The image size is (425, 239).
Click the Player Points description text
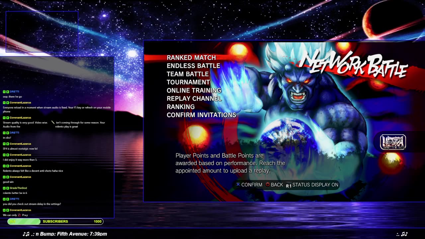230,163
